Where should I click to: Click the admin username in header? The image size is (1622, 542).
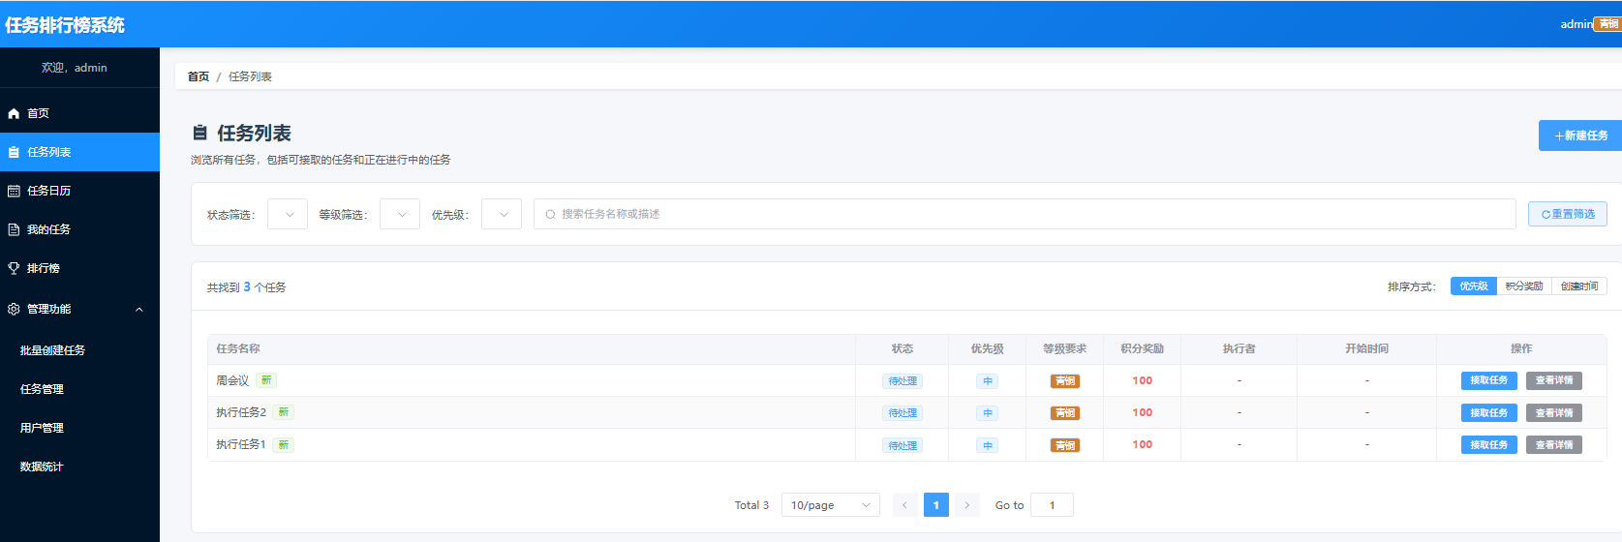point(1576,24)
